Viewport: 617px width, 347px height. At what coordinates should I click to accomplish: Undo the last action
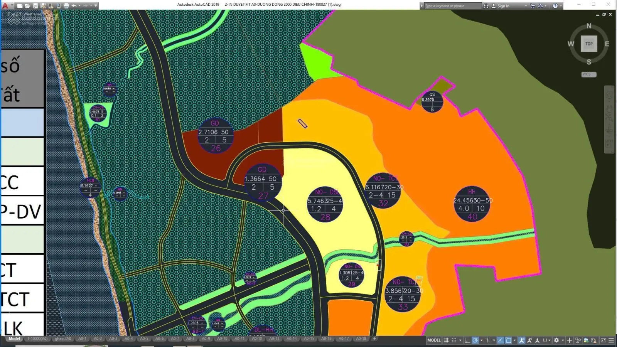[x=74, y=6]
